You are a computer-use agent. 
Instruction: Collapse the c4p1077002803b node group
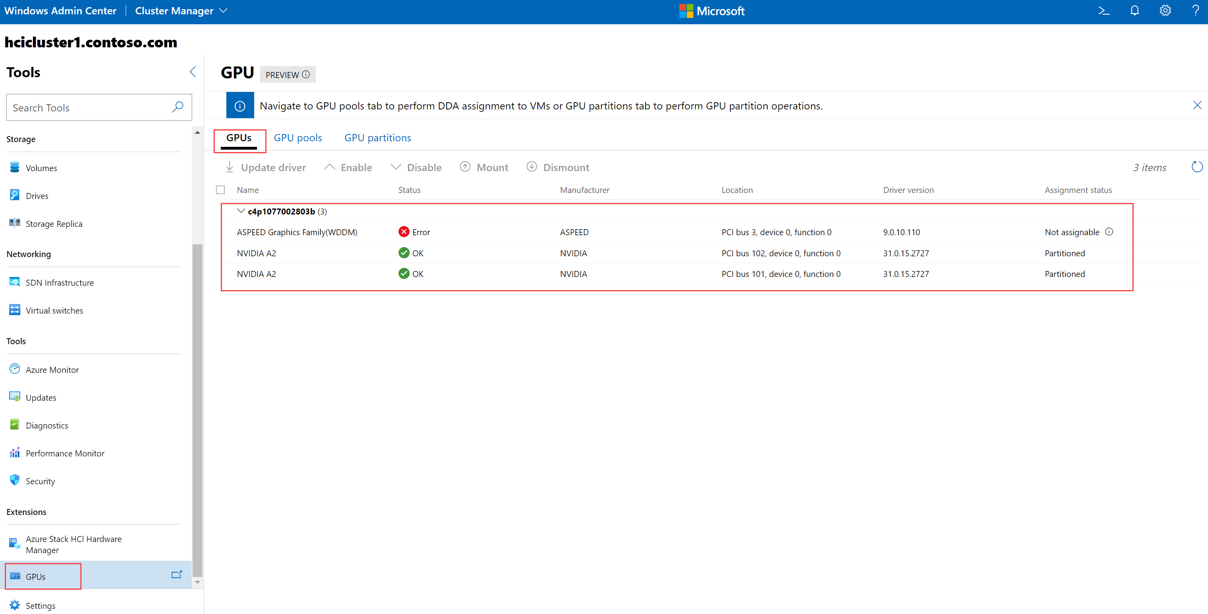pos(241,211)
